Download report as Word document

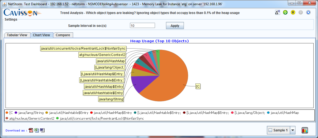tap(42, 130)
